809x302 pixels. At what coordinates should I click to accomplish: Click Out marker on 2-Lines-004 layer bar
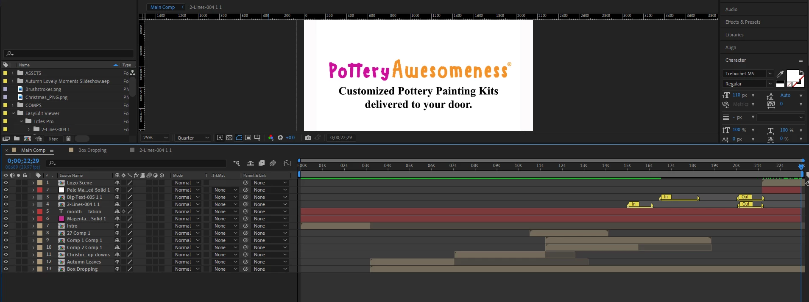745,204
